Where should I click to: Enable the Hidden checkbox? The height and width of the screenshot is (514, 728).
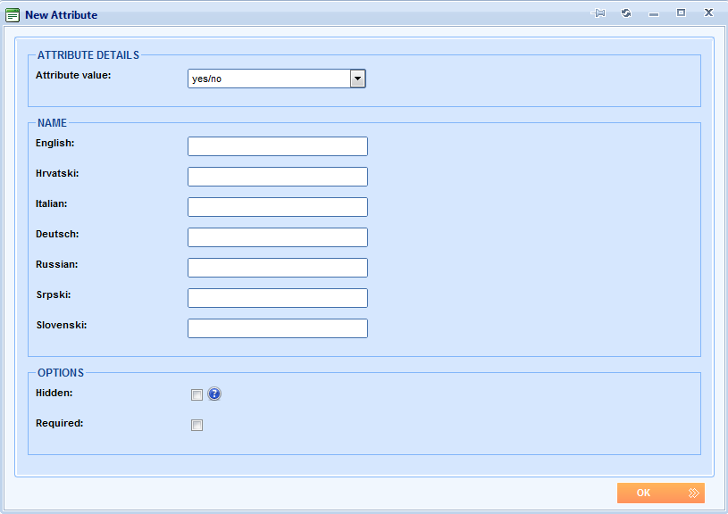point(197,395)
